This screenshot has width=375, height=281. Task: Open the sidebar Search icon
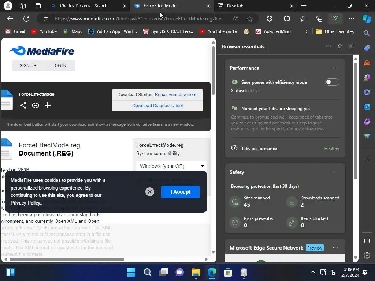[367, 33]
